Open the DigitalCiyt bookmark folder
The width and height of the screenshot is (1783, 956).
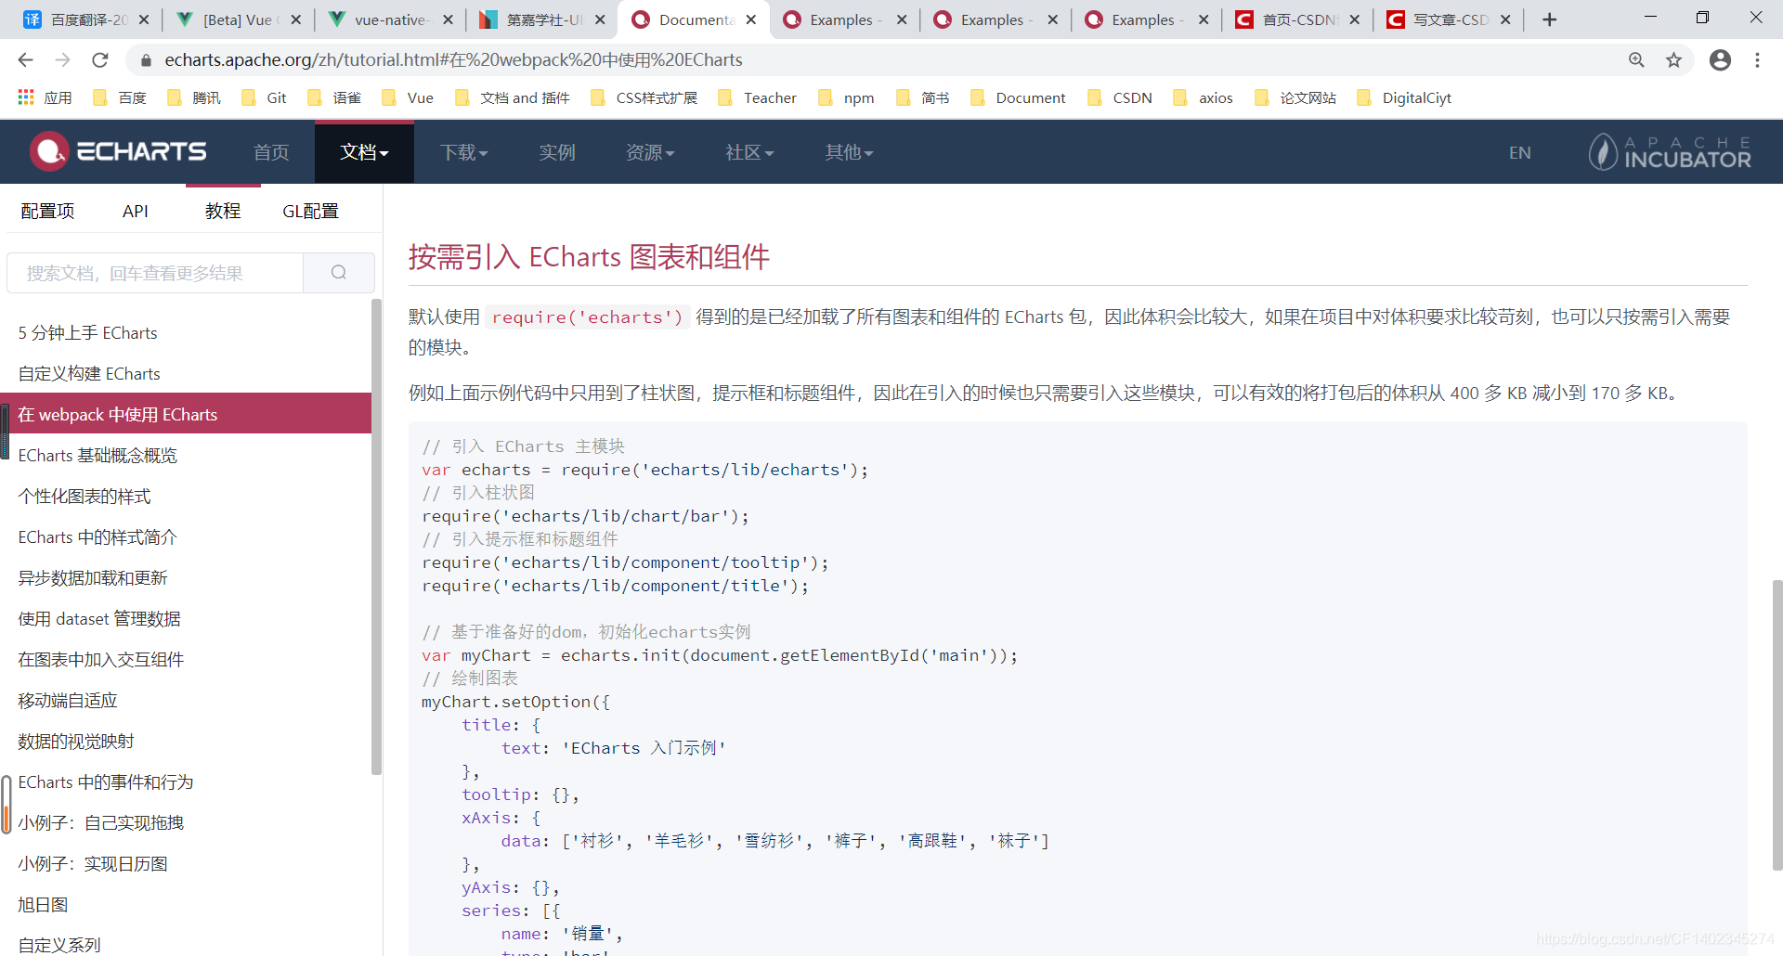coord(1404,97)
